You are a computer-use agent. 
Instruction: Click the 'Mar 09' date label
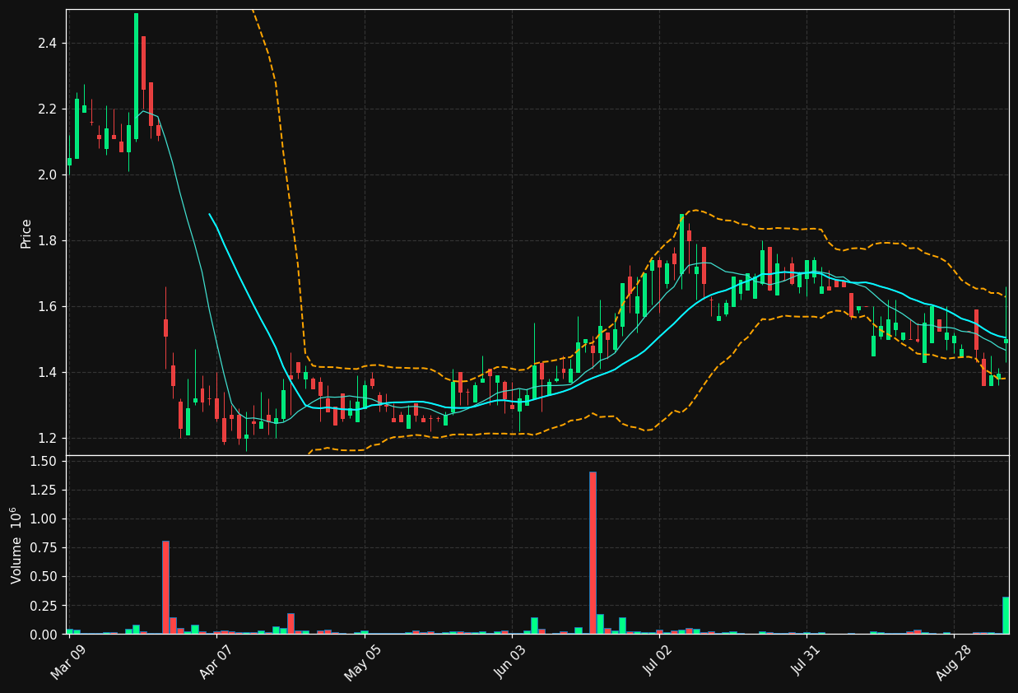tap(67, 663)
